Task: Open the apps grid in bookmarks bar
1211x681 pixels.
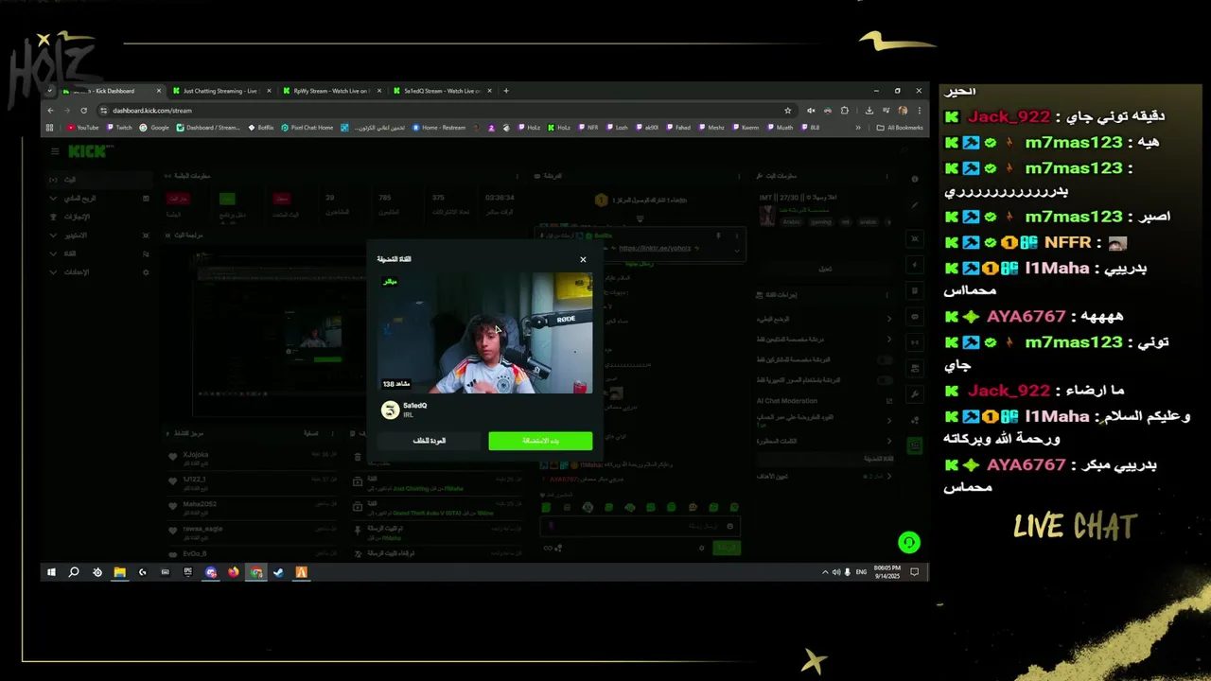Action: (x=50, y=127)
